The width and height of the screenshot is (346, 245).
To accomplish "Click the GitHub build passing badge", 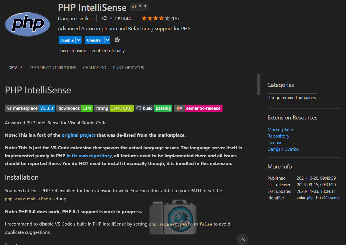I will [154, 108].
